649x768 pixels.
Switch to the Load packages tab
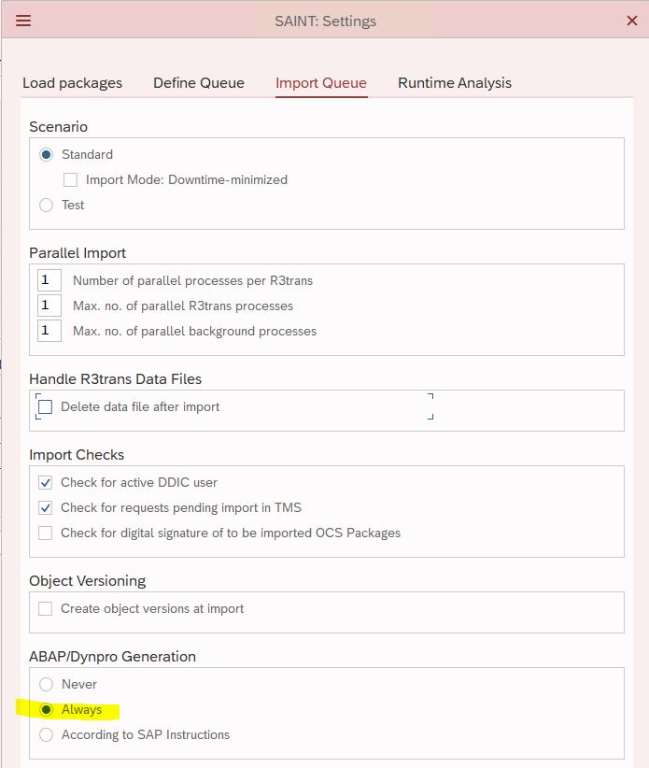coord(73,83)
